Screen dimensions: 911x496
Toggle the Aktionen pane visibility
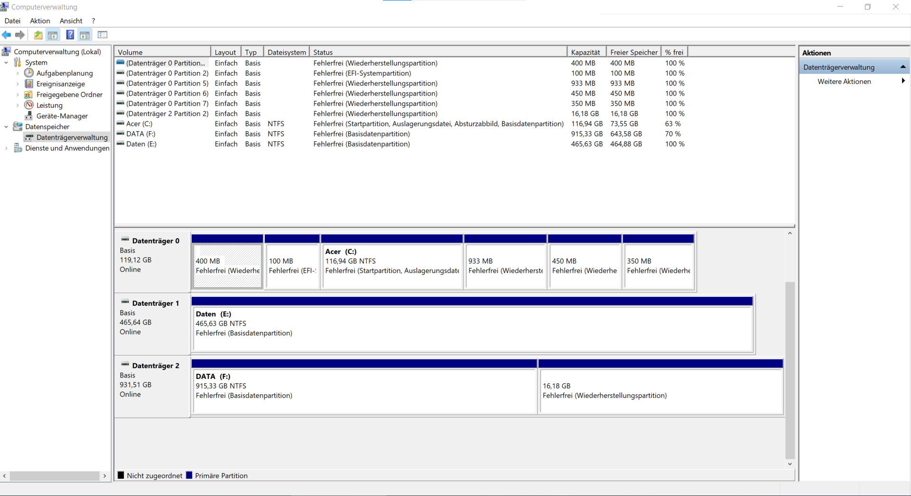(85, 35)
